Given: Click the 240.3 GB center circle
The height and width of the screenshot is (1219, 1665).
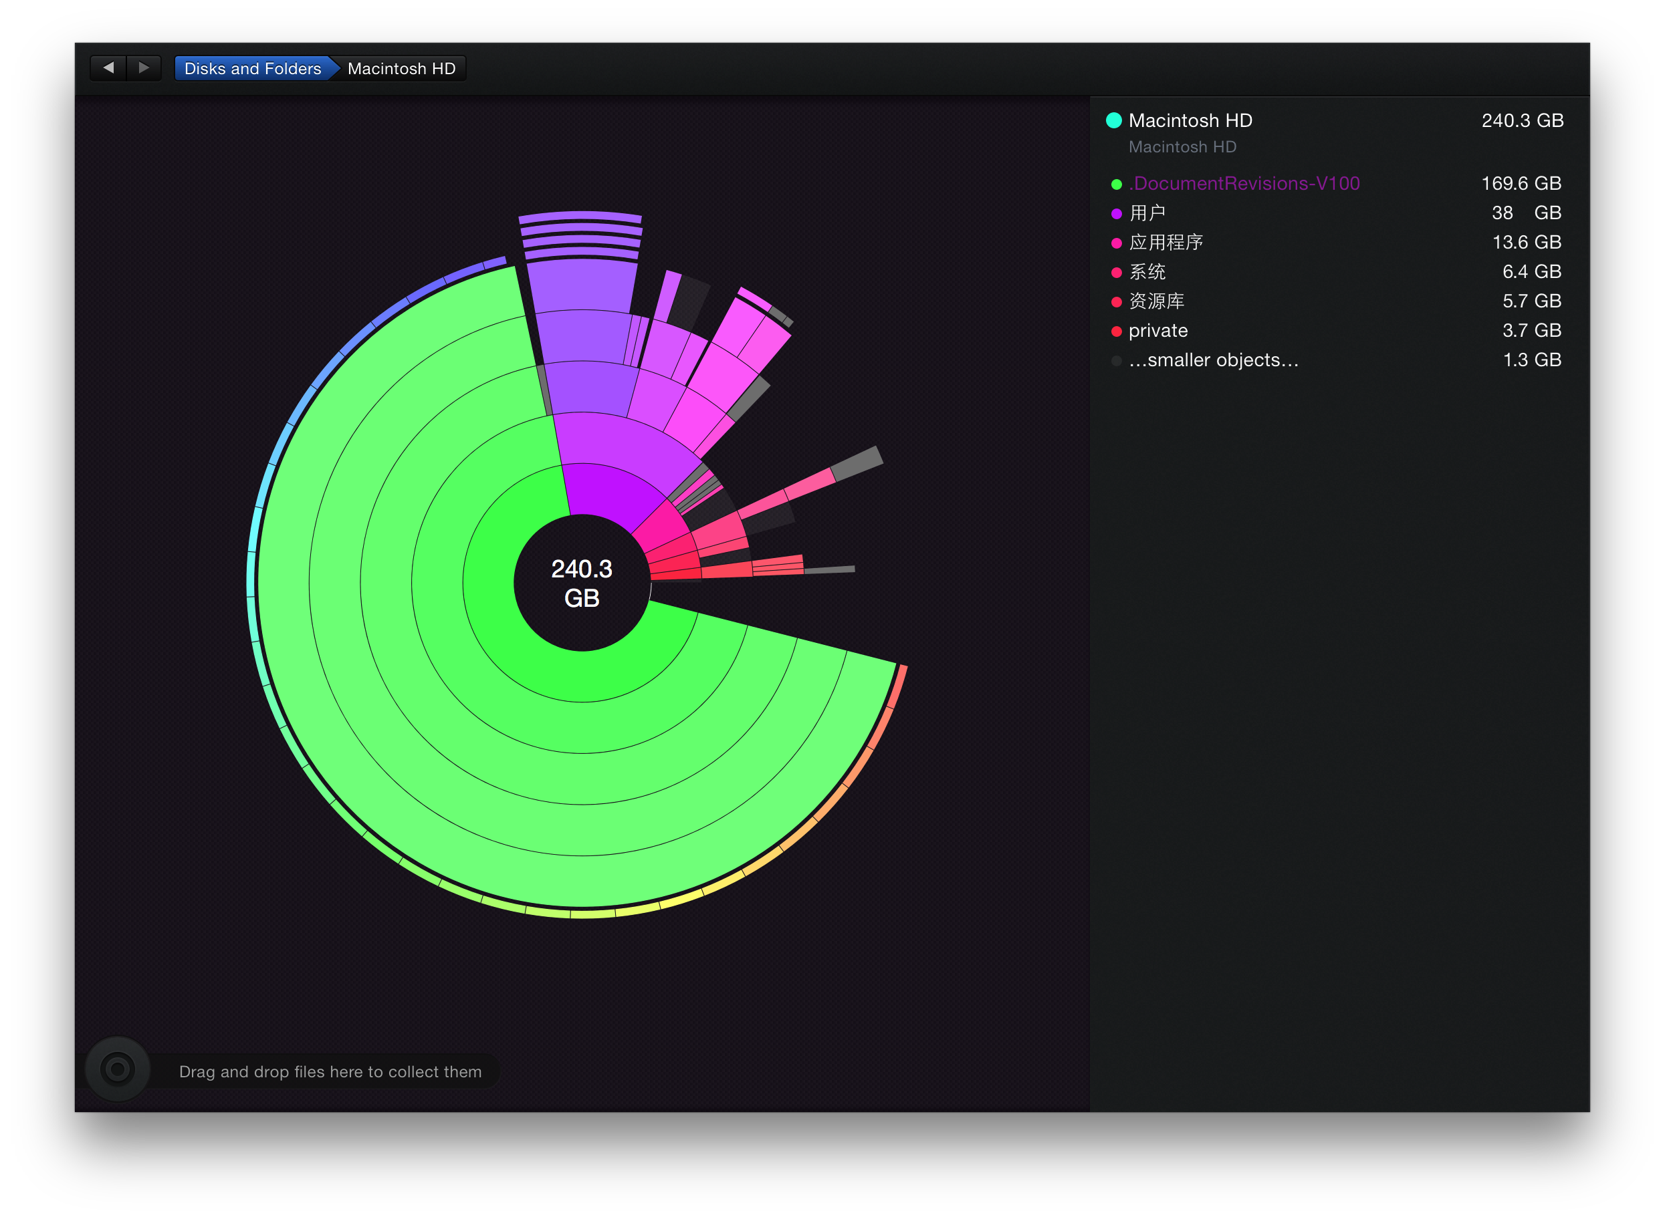Looking at the screenshot, I should pyautogui.click(x=582, y=583).
